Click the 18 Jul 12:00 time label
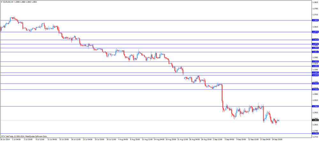This screenshot has height=141, width=319. click(x=76, y=140)
